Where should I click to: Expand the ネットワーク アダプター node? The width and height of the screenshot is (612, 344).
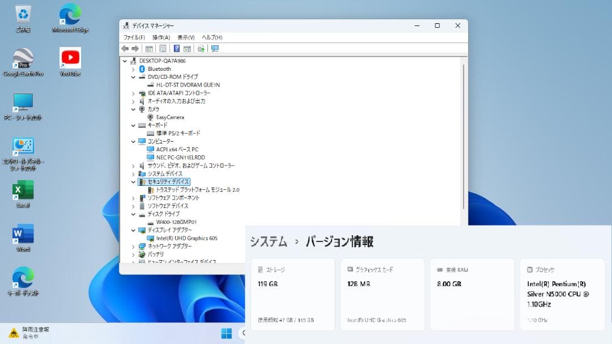point(133,247)
